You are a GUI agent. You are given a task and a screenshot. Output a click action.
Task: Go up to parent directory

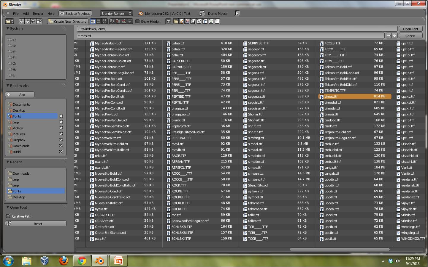point(33,21)
